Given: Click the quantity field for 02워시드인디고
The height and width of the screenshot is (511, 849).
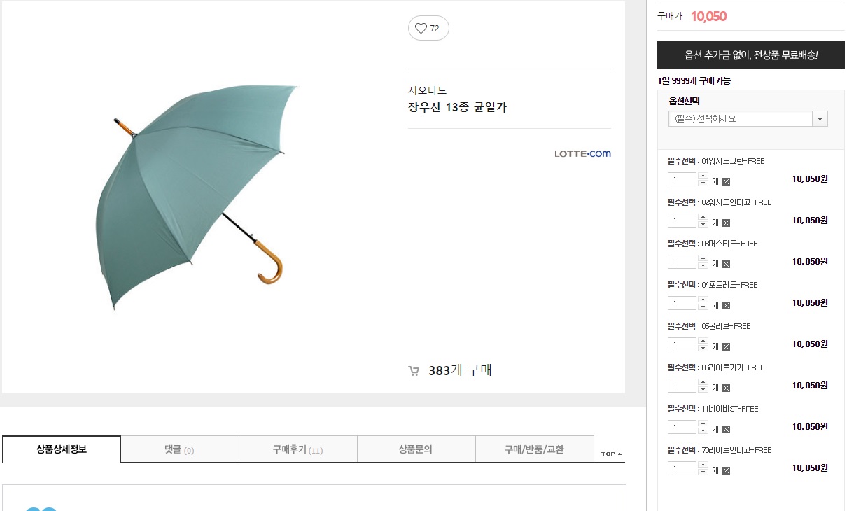Looking at the screenshot, I should (x=682, y=221).
